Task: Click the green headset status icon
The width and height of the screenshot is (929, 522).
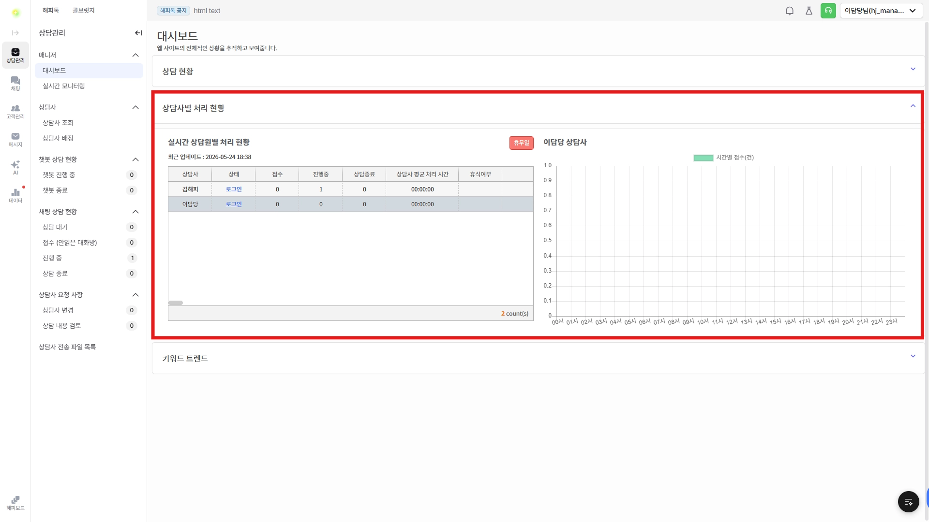Action: coord(828,11)
